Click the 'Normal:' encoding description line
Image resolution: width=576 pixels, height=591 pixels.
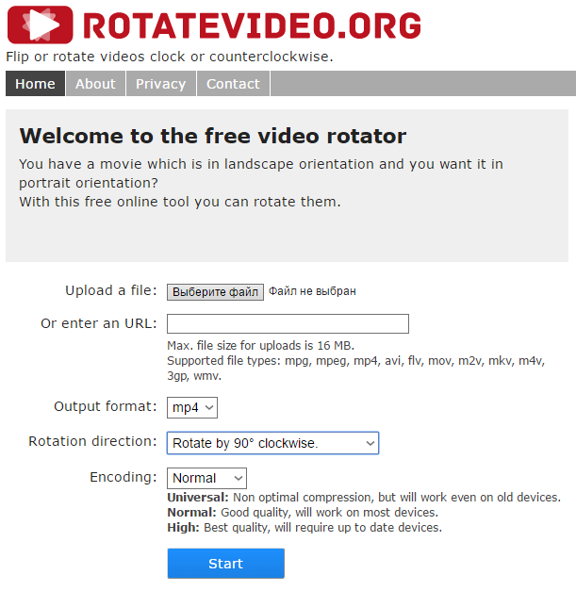click(303, 513)
